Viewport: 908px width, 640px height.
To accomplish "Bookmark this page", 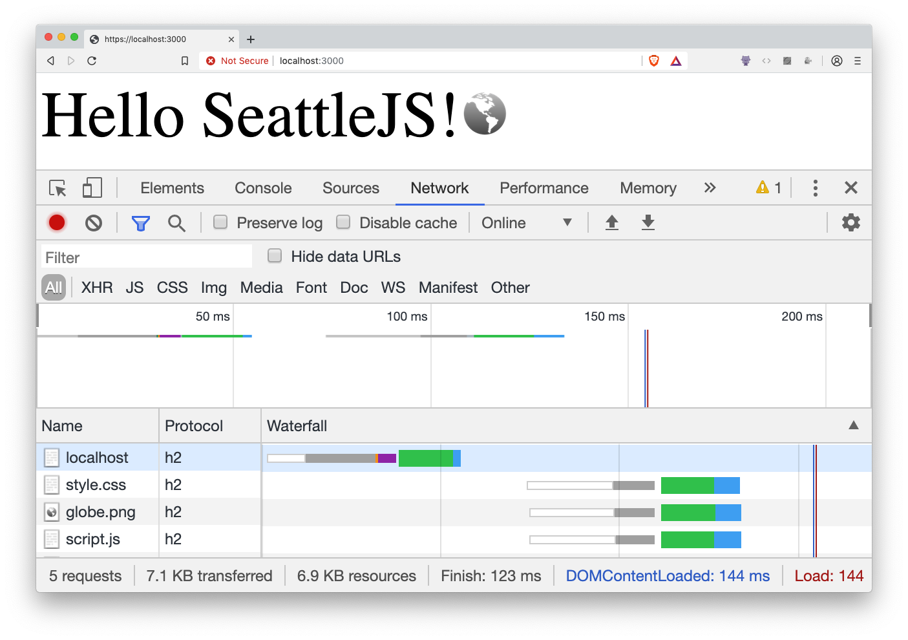I will click(185, 61).
